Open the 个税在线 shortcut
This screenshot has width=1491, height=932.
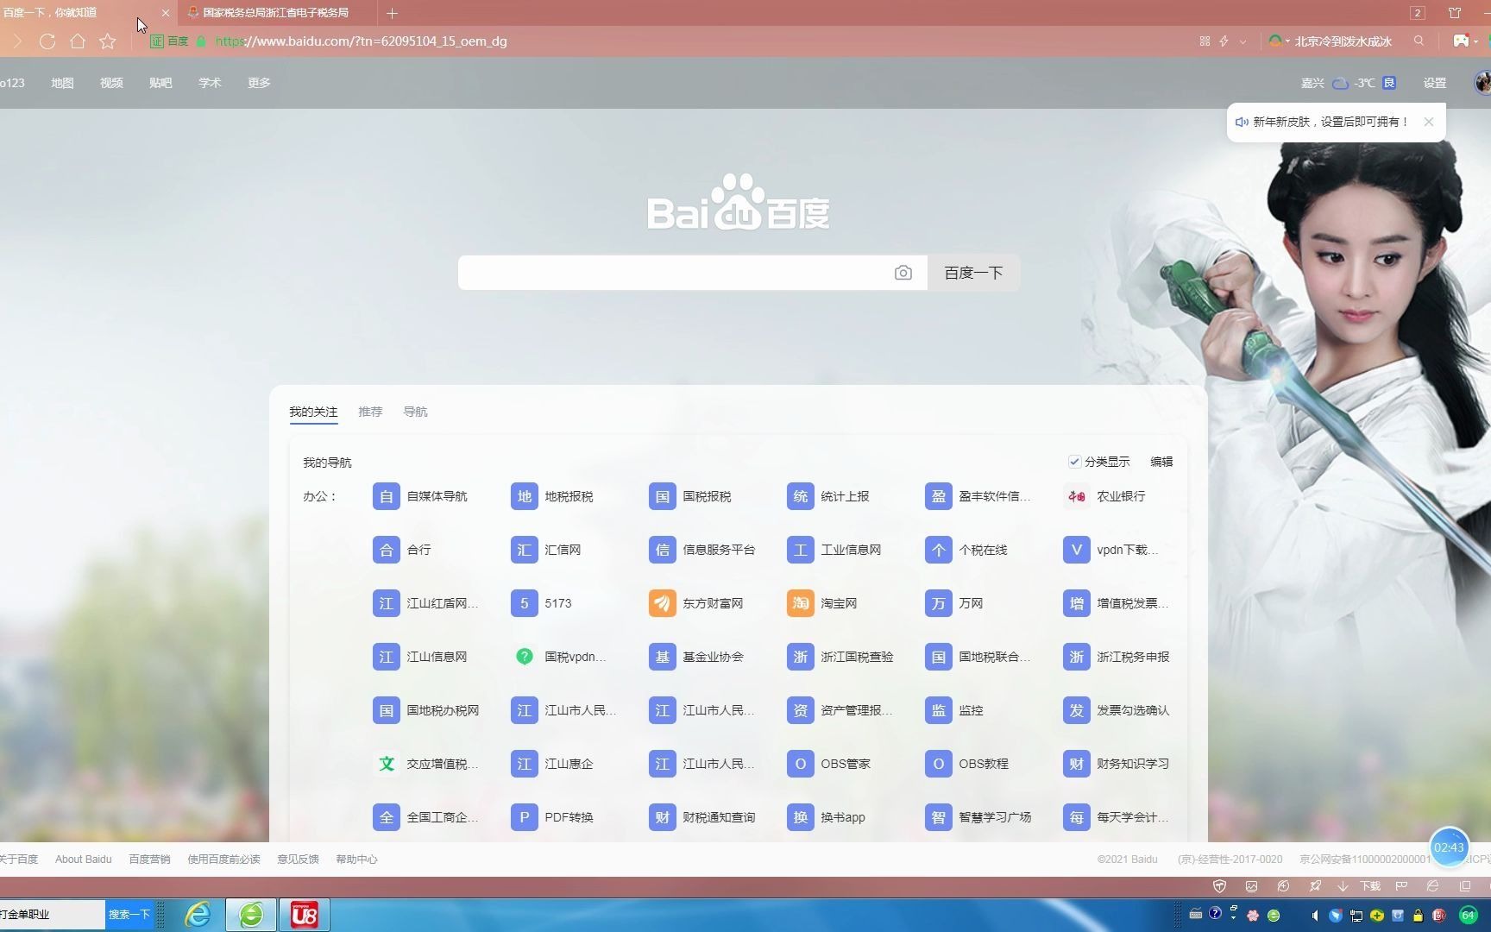966,550
